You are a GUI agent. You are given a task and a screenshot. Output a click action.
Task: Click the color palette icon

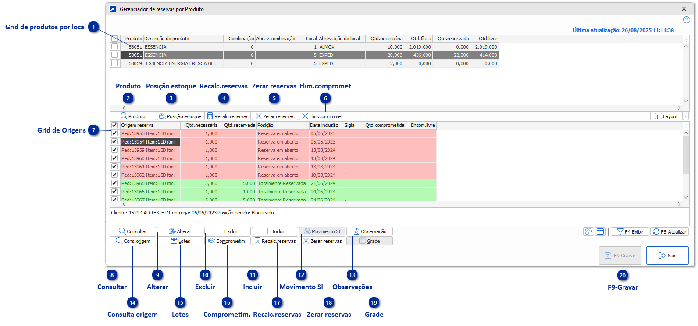[588, 232]
